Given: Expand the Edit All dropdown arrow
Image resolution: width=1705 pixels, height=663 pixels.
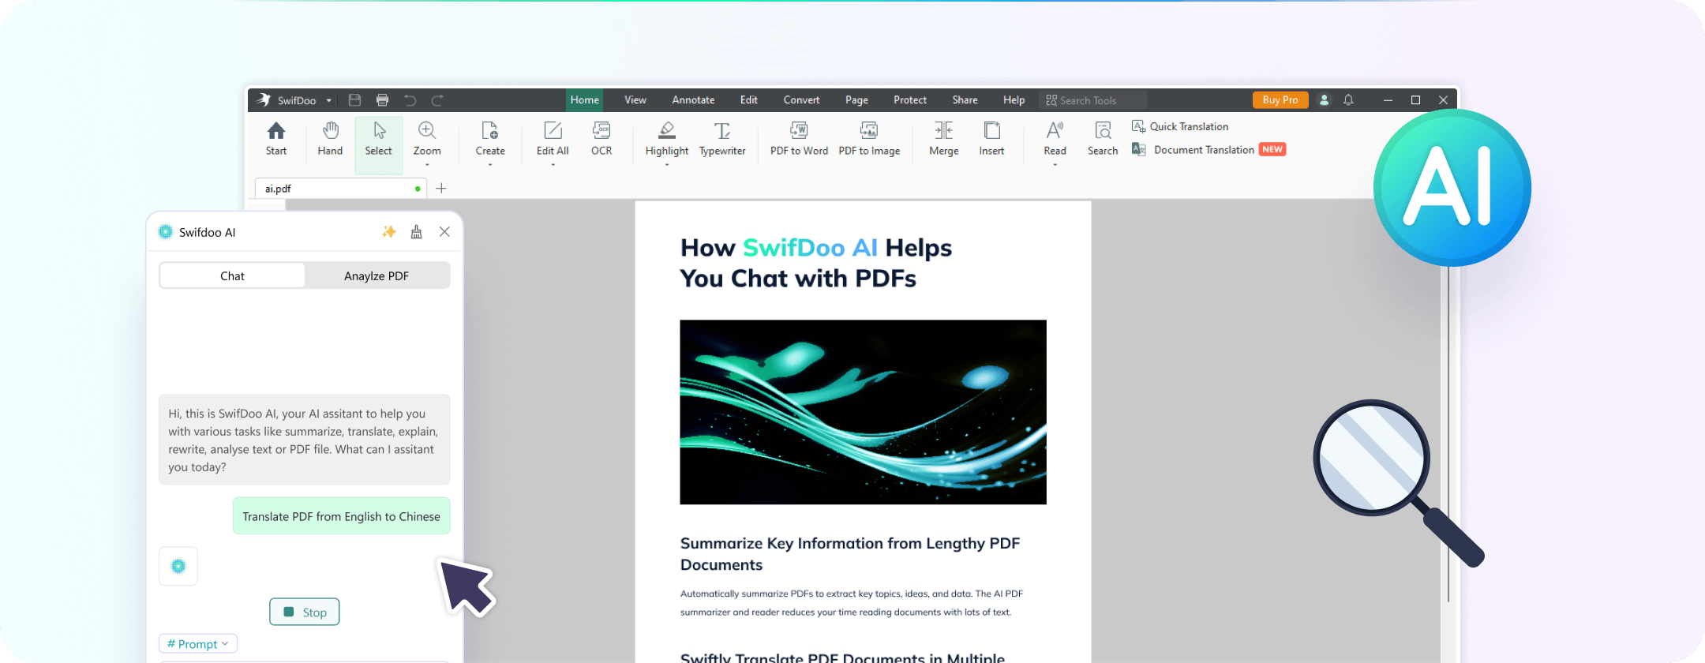Looking at the screenshot, I should point(553,165).
